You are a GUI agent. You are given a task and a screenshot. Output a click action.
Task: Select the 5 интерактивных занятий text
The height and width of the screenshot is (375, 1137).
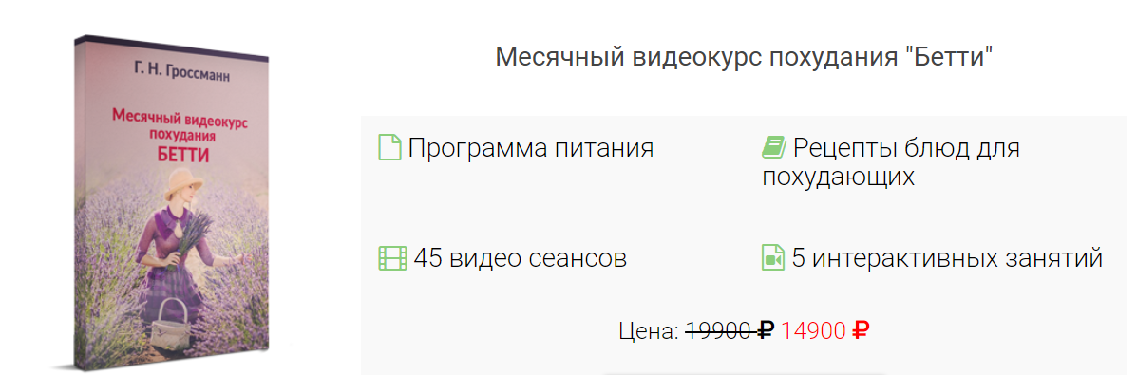coord(947,258)
